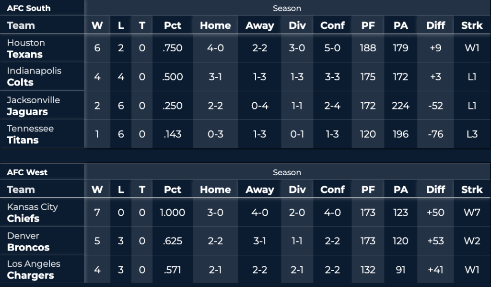Viewport: 491px width, 287px height.
Task: Sort AFC West table by PF column
Action: tap(368, 190)
